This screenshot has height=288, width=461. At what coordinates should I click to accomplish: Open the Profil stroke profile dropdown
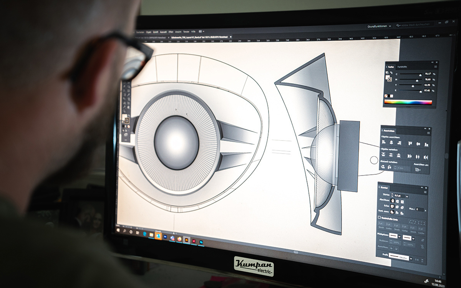click(x=411, y=259)
